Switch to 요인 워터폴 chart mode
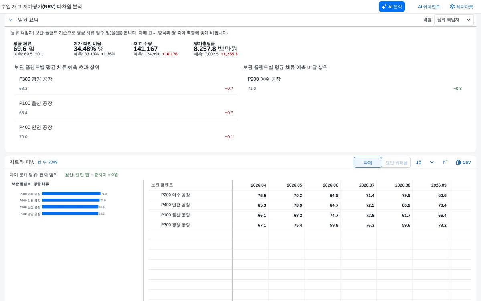This screenshot has height=301, width=481. (x=396, y=162)
